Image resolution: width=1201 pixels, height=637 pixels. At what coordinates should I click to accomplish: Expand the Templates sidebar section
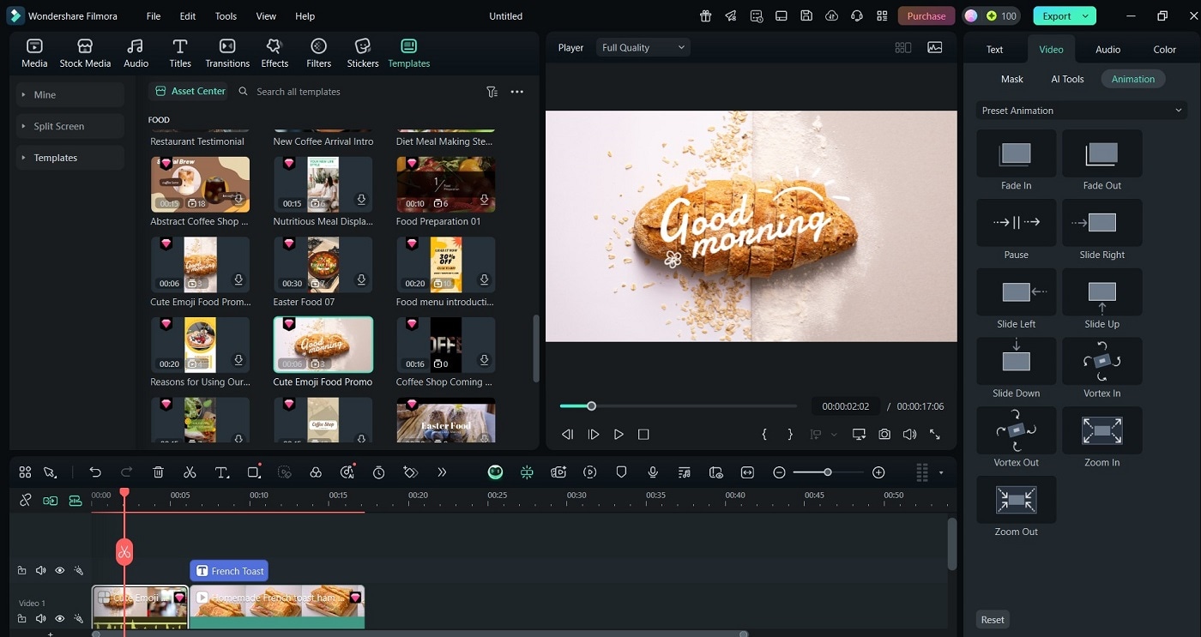(x=69, y=158)
